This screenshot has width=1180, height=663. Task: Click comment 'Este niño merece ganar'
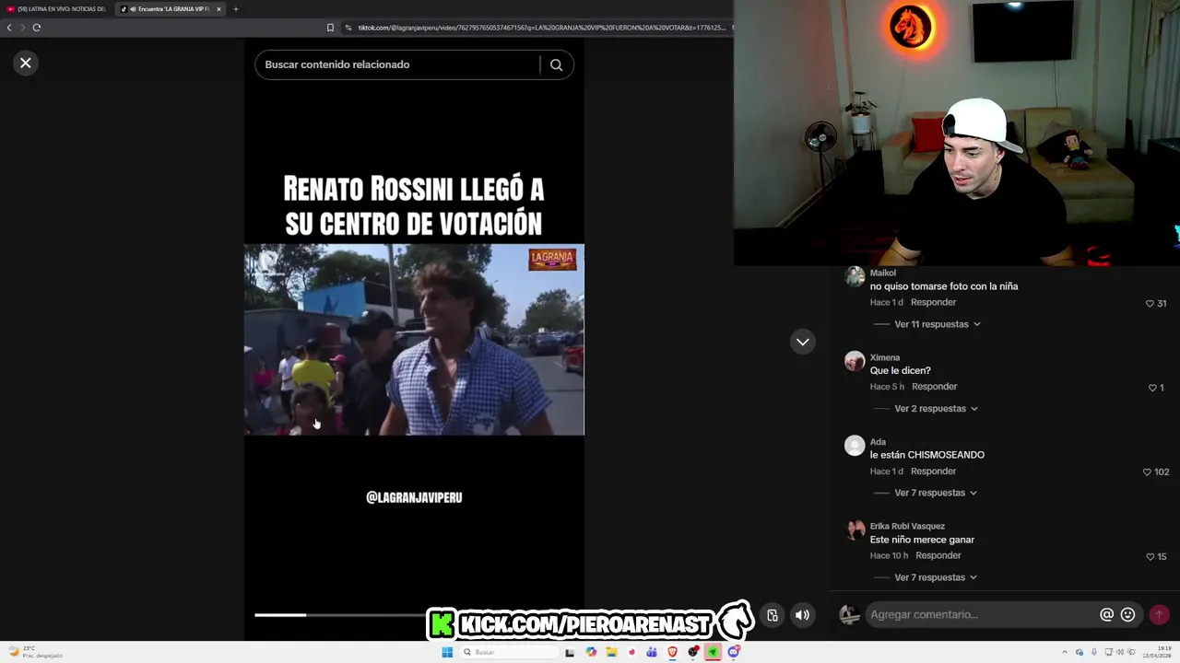tap(922, 540)
